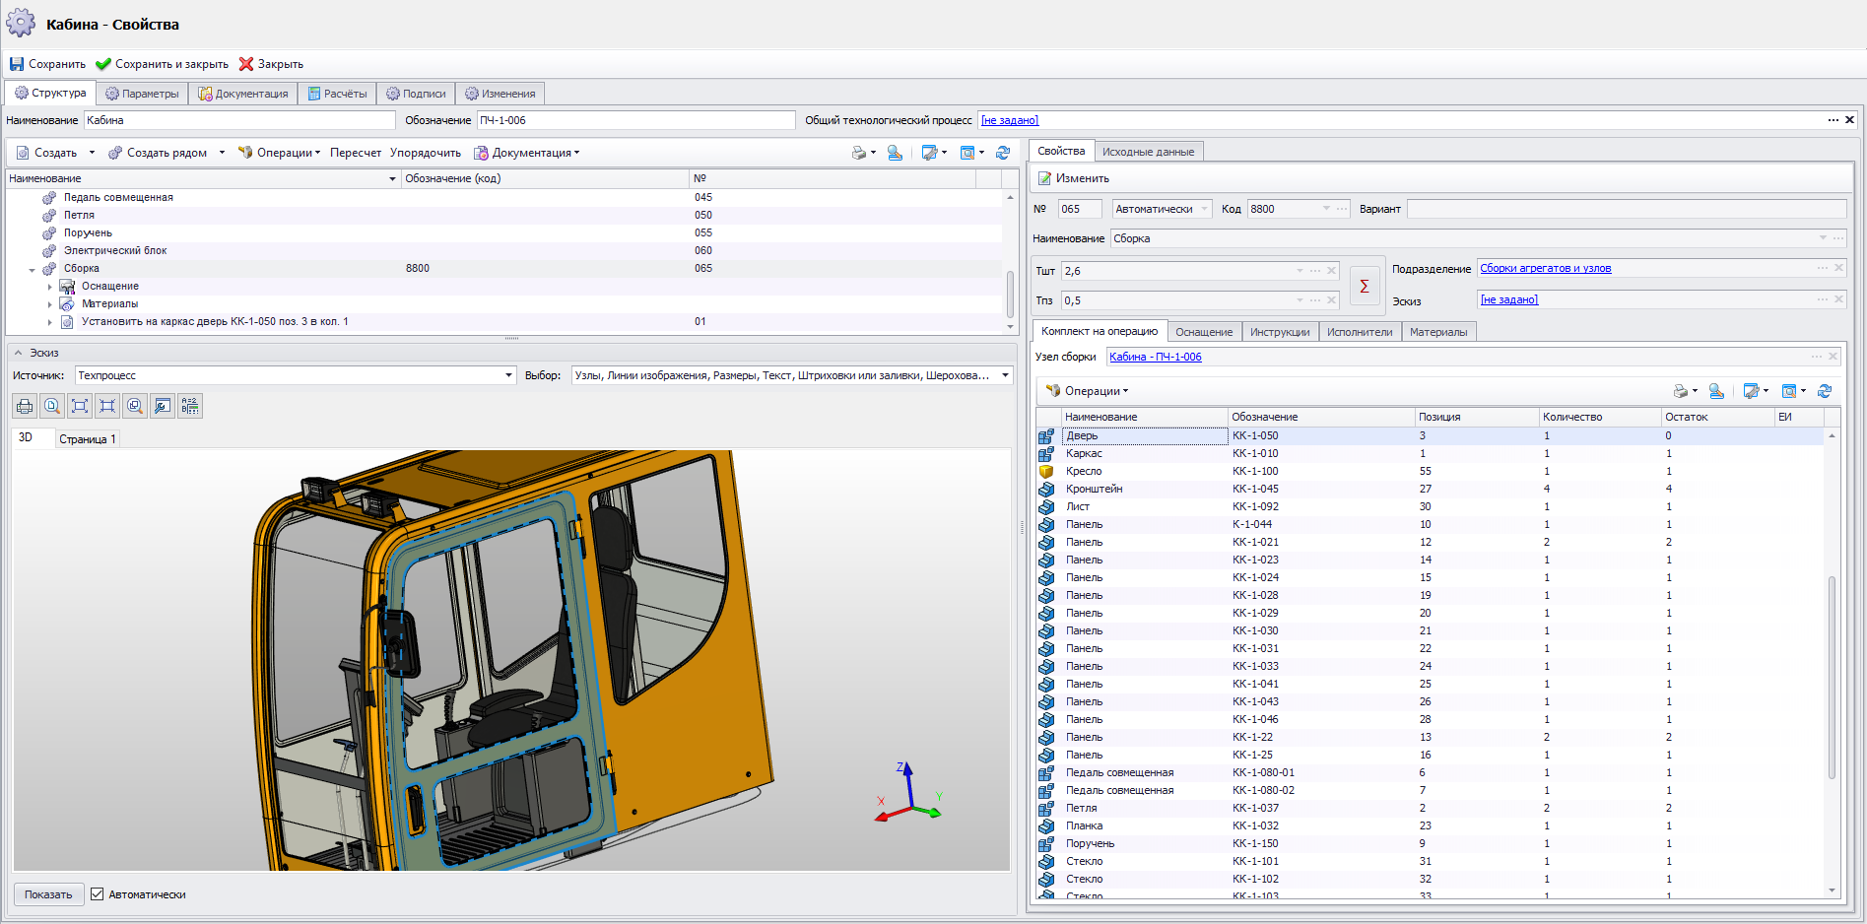Click the Сохранить и закрыть button
The width and height of the screenshot is (1867, 924).
click(x=163, y=64)
